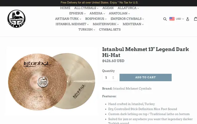
Task: Expand the TURKISH menu
Action: click(87, 30)
